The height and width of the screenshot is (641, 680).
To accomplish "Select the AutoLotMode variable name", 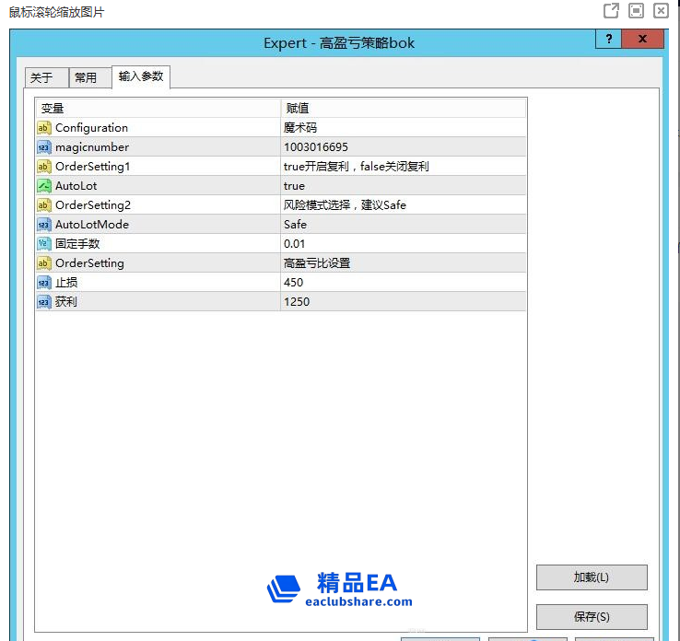I will point(92,225).
